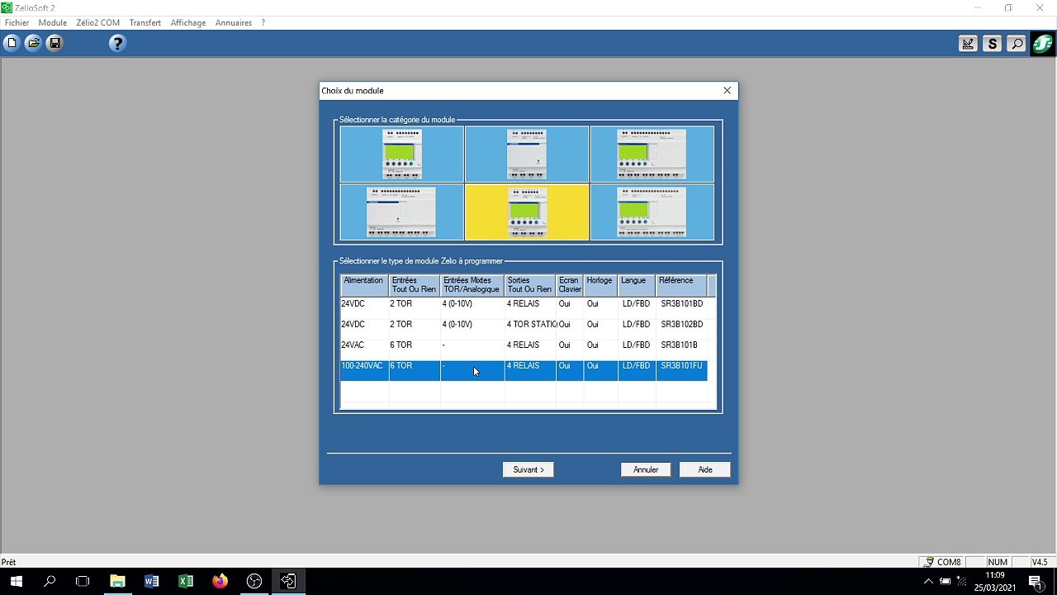
Task: Activate Simulation mode with the S icon
Action: pos(993,44)
